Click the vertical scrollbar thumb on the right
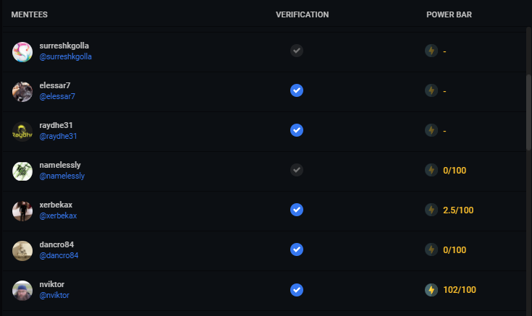This screenshot has height=316, width=532. pyautogui.click(x=528, y=112)
